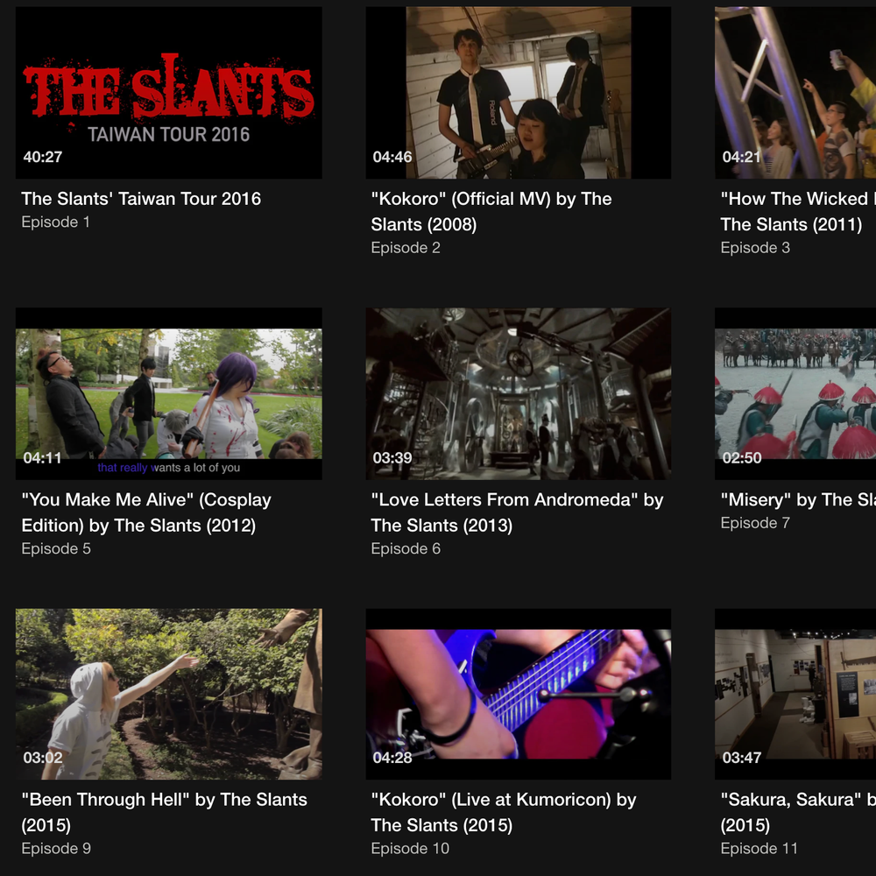Viewport: 876px width, 876px height.
Task: Select the You Make Me Alive title text
Action: [146, 512]
